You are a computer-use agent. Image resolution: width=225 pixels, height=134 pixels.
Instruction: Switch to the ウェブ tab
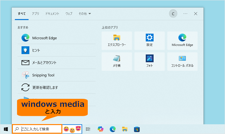pyautogui.click(x=69, y=14)
